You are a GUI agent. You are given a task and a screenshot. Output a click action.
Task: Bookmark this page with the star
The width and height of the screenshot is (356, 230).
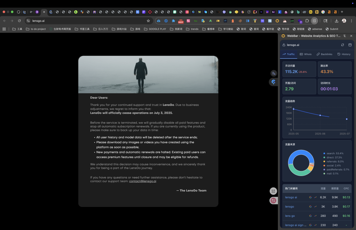148,21
